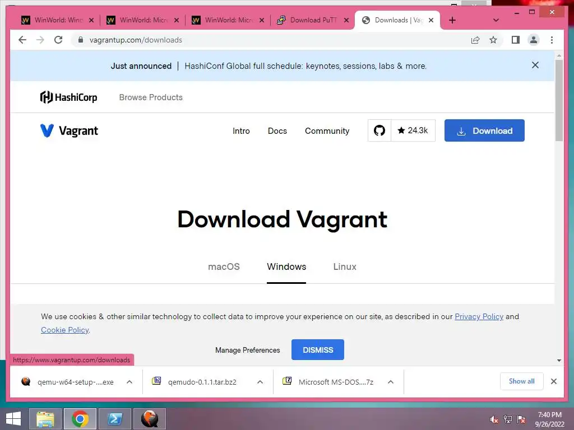
Task: Open the Docs nav link
Action: [277, 131]
